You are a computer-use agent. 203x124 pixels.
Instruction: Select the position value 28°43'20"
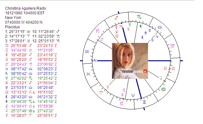19,97
